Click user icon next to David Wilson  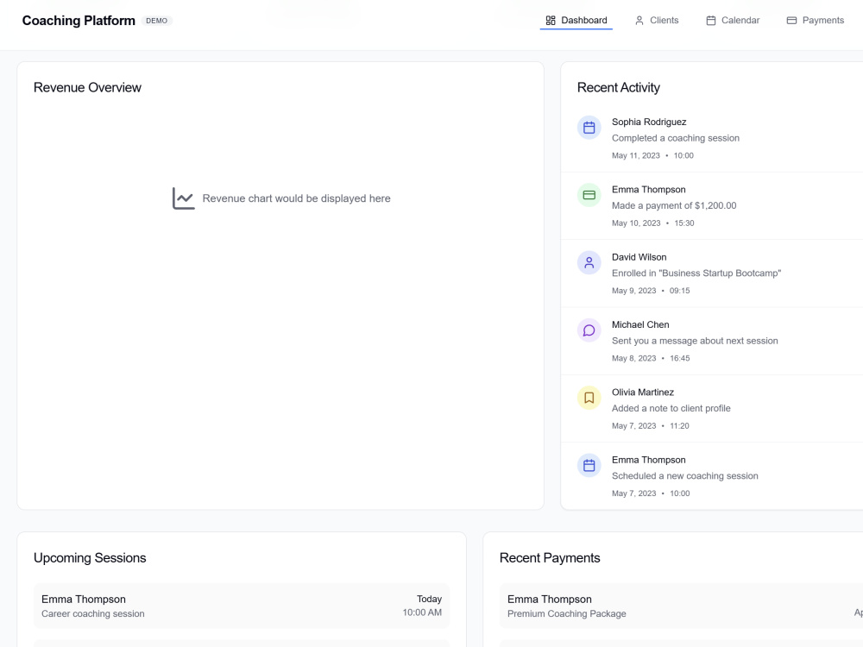589,263
